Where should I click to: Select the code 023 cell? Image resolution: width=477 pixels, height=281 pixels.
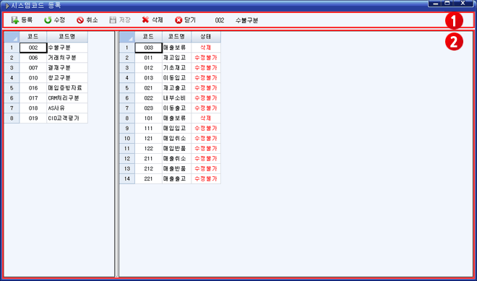(x=148, y=108)
